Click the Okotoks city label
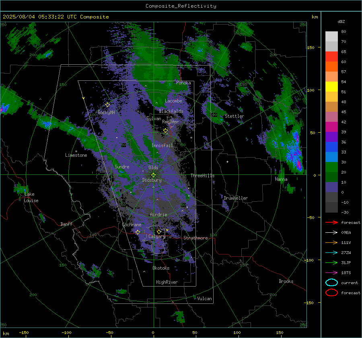 [161, 268]
